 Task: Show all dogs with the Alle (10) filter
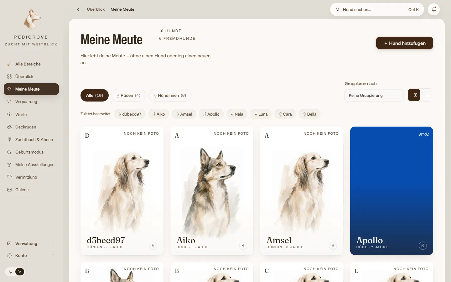[x=95, y=95]
